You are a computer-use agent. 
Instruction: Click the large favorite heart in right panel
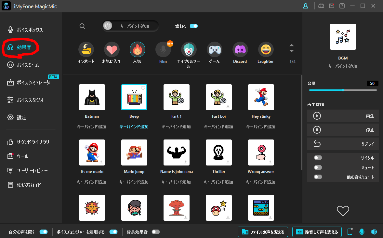[x=343, y=211]
